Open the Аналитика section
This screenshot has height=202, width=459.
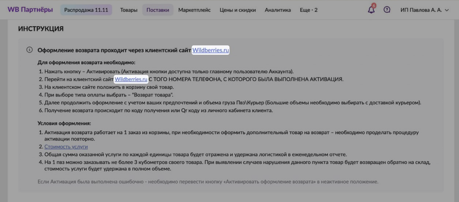click(x=278, y=10)
